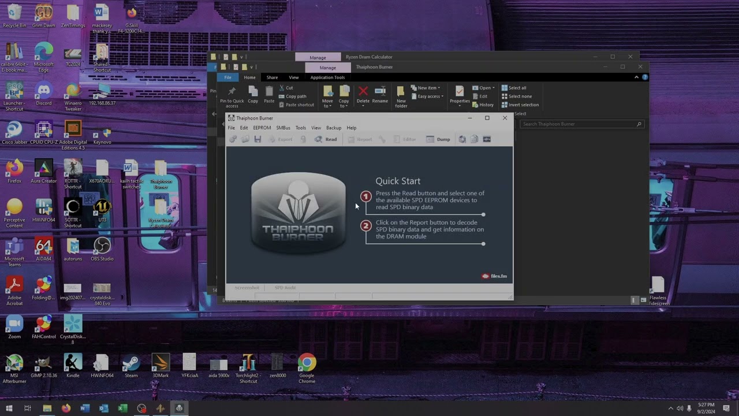Click the files.fm link in Thaiphoon Burner

[x=495, y=276]
